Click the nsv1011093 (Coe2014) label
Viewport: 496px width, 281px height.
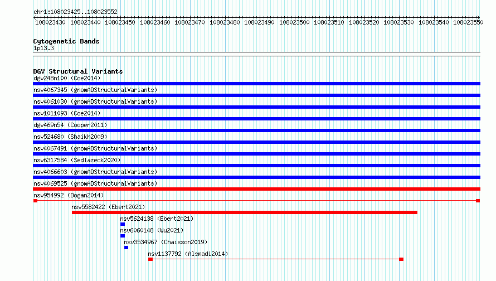(x=67, y=113)
